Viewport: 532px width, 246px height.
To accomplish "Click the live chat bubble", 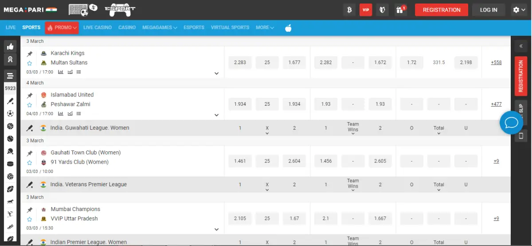I will pos(511,123).
